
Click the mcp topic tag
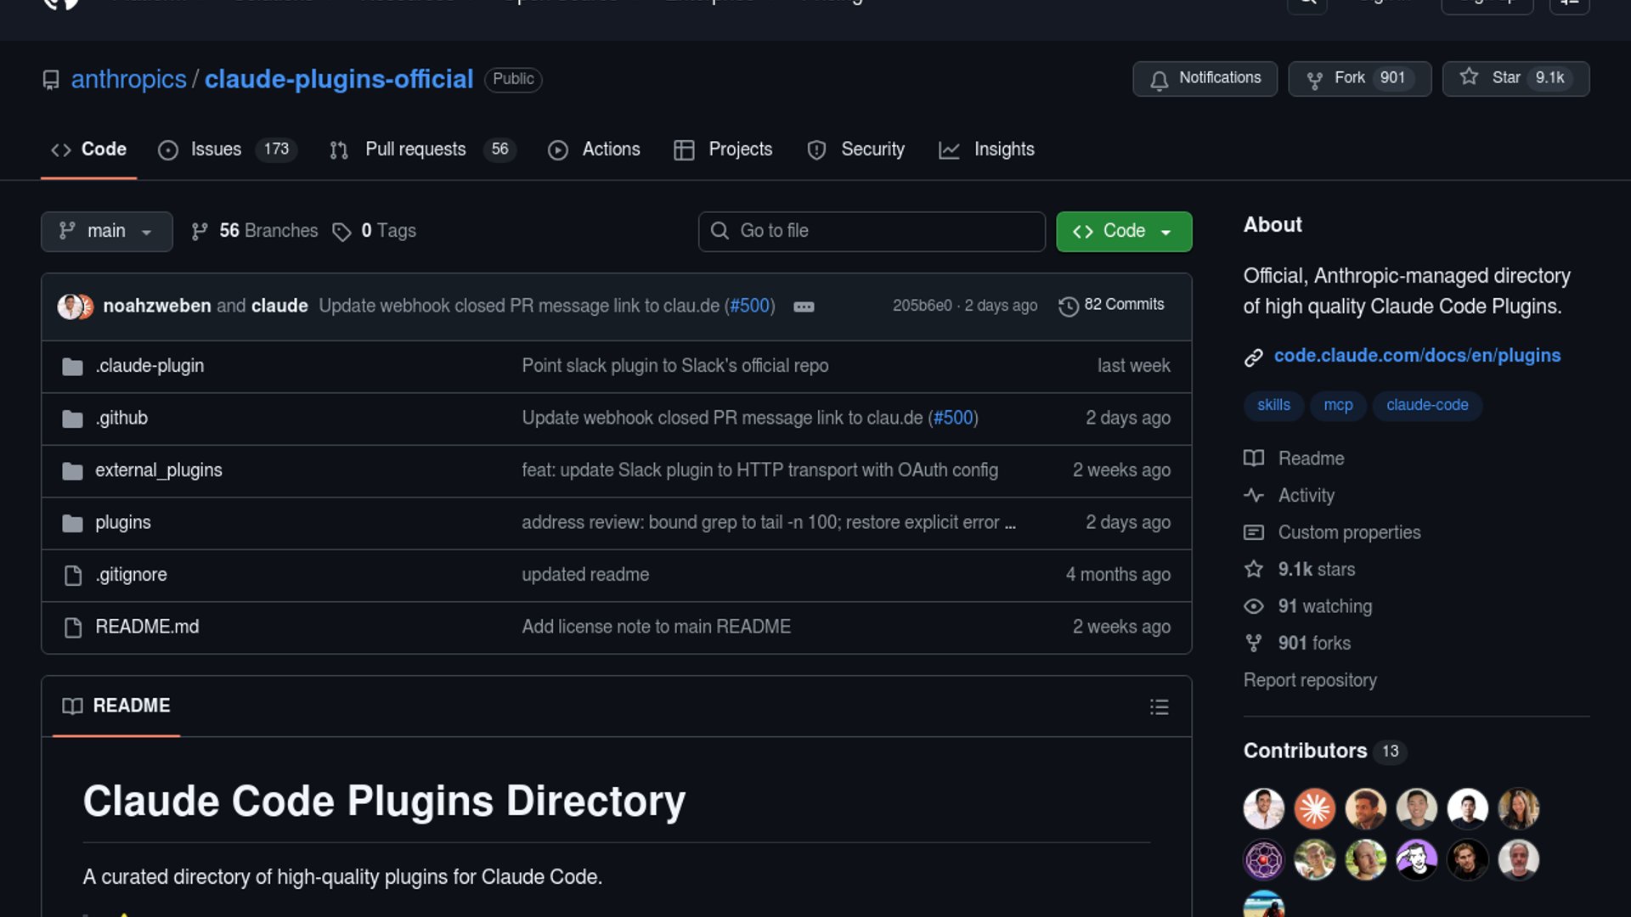click(1337, 405)
